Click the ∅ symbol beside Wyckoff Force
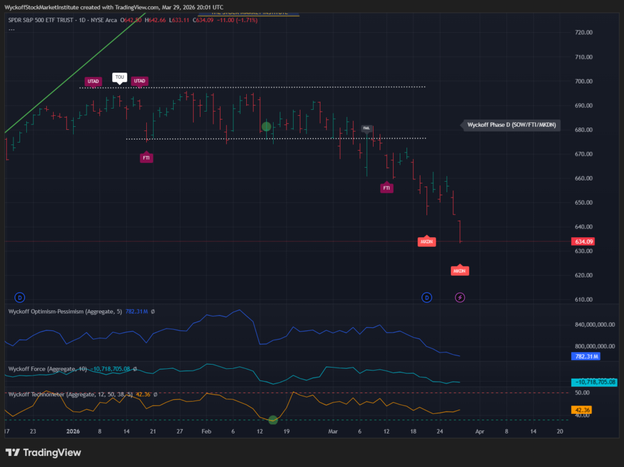This screenshot has height=467, width=624. [x=135, y=369]
